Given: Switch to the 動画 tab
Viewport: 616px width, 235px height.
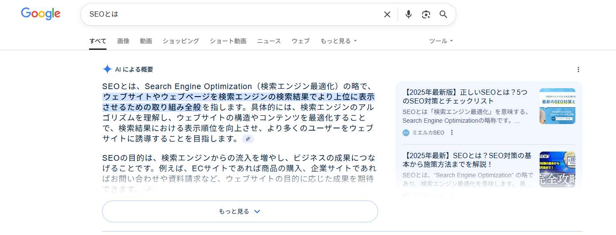Looking at the screenshot, I should (146, 41).
